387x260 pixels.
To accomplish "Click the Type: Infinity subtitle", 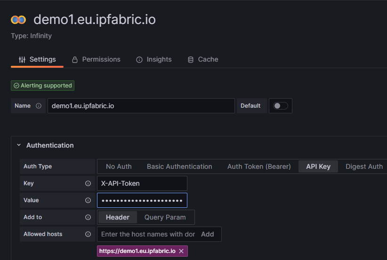I will point(32,36).
